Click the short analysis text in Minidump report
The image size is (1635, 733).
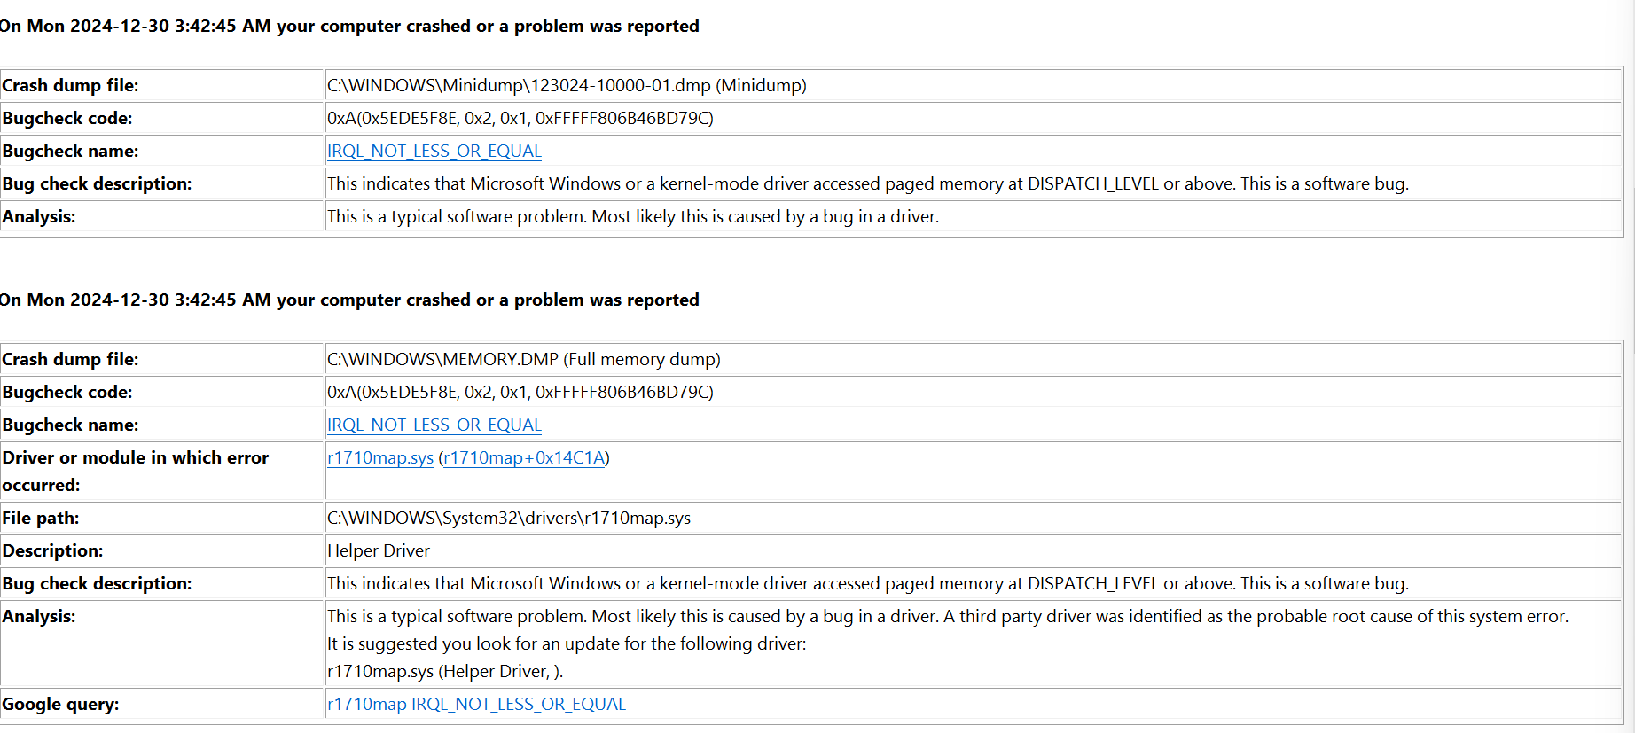[633, 216]
